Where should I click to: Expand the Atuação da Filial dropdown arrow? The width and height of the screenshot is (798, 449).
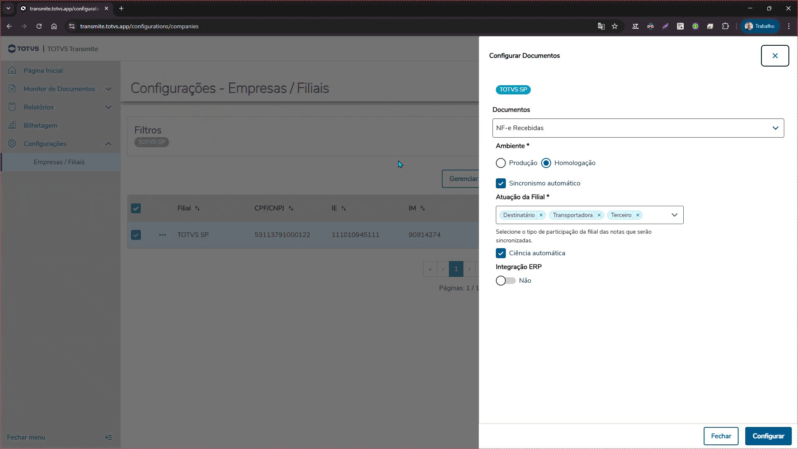click(x=674, y=215)
